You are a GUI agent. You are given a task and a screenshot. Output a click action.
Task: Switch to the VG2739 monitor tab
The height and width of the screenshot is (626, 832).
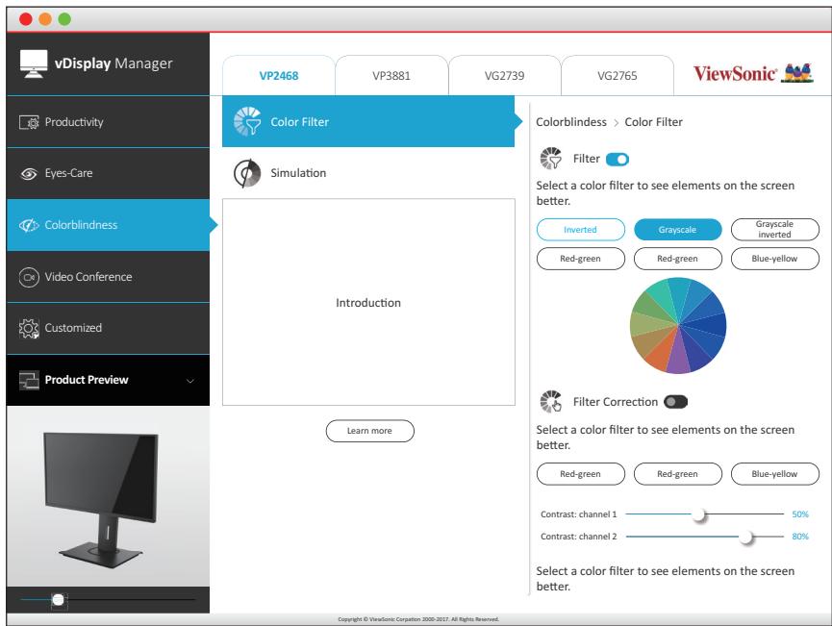click(x=504, y=75)
